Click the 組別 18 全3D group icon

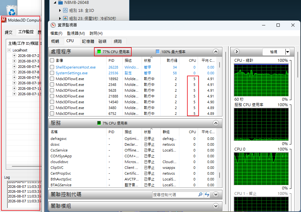pyautogui.click(x=65, y=10)
